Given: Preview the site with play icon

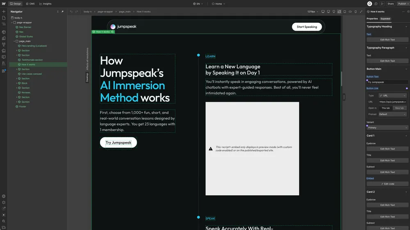Looking at the screenshot, I should coord(382,4).
